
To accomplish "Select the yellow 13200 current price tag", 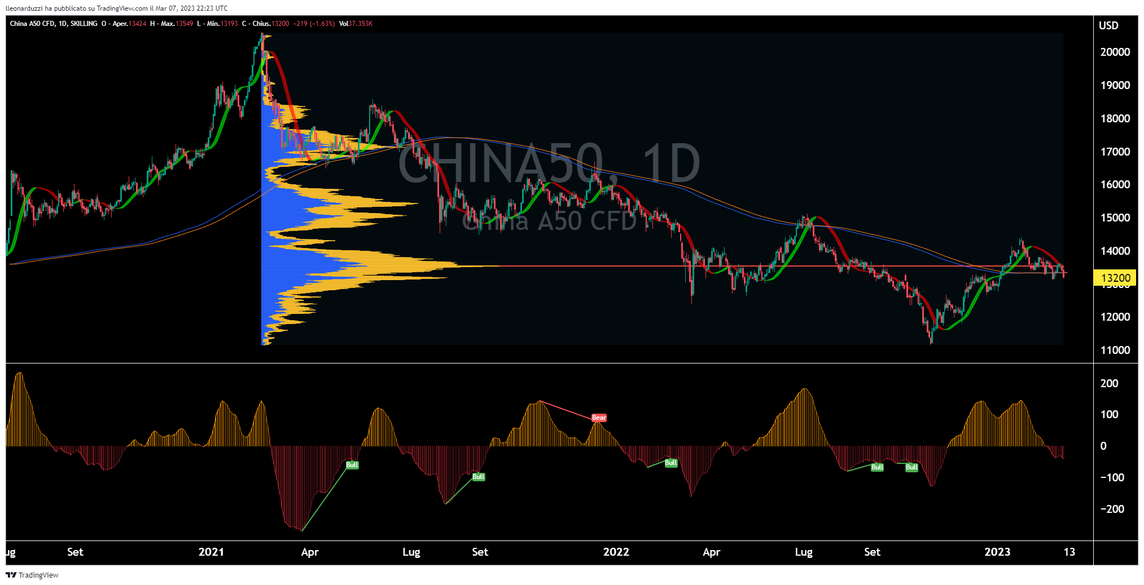I will pyautogui.click(x=1115, y=278).
